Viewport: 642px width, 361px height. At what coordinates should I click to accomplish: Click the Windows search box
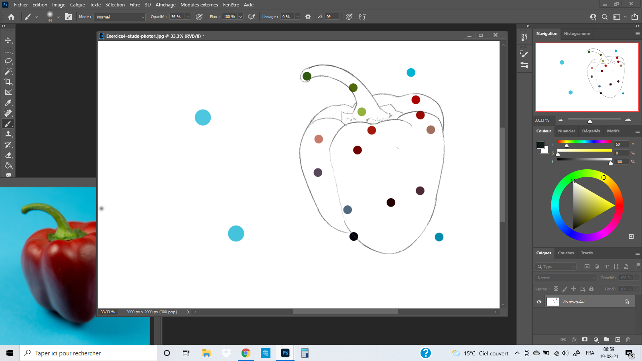[88, 353]
